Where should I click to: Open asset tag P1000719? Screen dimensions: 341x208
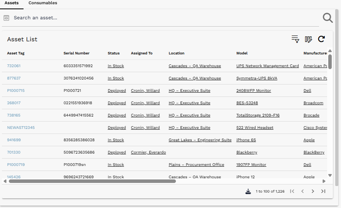point(16,165)
